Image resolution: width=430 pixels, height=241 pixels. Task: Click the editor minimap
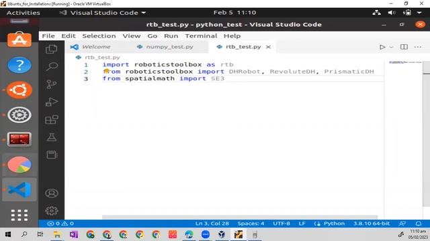(404, 62)
